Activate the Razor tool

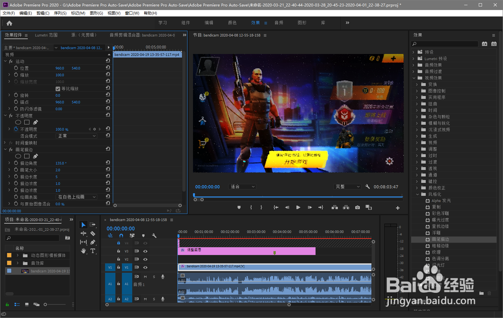pos(93,233)
